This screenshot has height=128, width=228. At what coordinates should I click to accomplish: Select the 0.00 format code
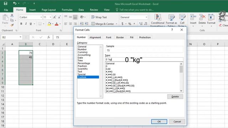(108, 69)
